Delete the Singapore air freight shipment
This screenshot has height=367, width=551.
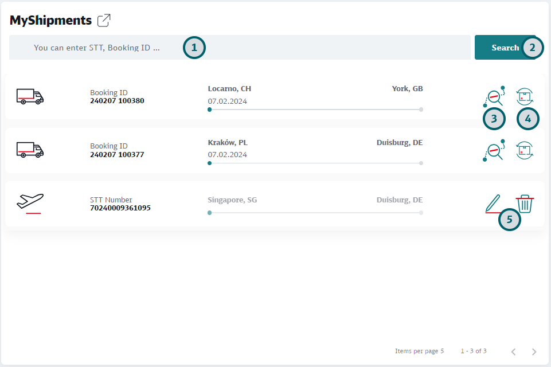(x=525, y=204)
